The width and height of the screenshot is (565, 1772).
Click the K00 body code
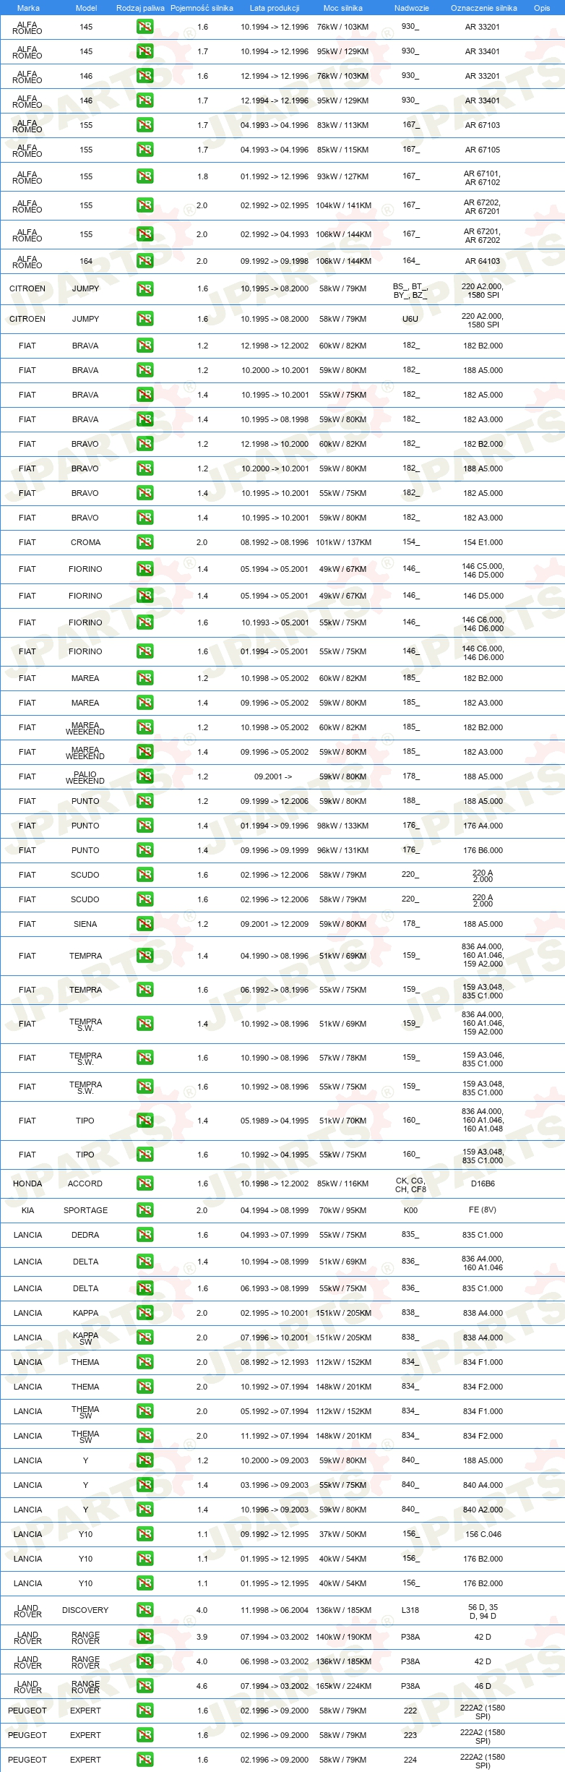(410, 1210)
